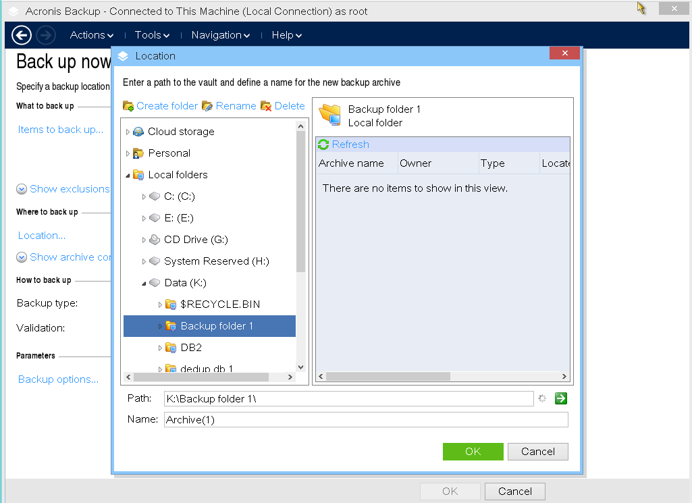Click the forward navigation arrow icon
The image size is (692, 503).
tap(46, 35)
